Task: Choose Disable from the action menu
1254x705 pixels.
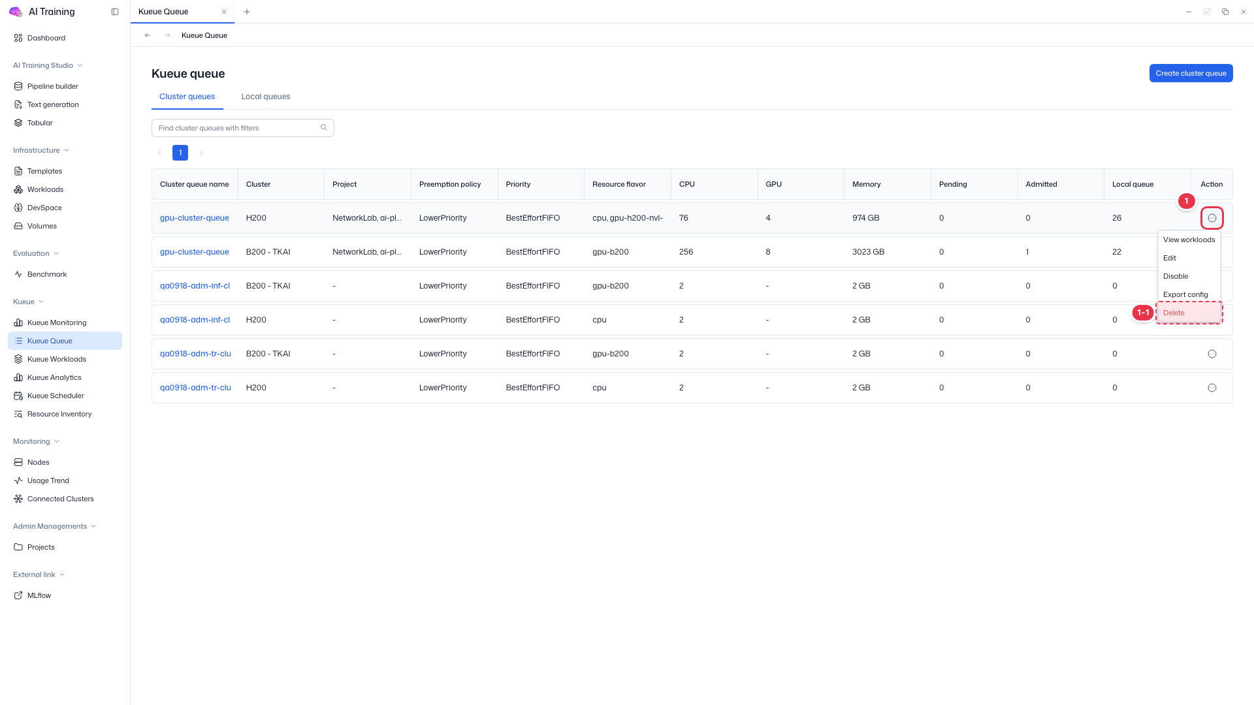Action: tap(1189, 276)
